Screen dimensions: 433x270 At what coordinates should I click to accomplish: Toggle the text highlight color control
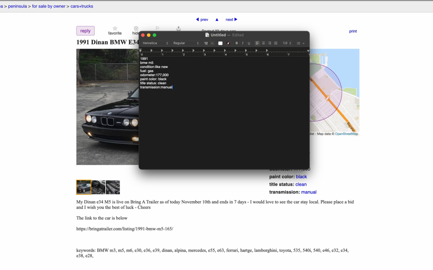(228, 43)
